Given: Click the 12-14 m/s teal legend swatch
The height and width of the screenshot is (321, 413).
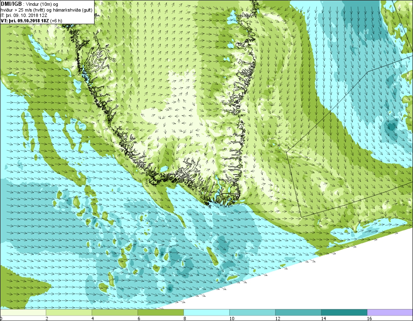Looking at the screenshot, I should tap(298, 313).
